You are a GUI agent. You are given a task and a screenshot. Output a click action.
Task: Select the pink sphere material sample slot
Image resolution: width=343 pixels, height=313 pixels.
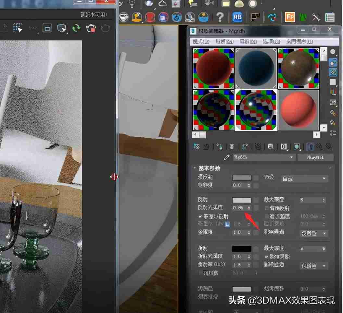(299, 110)
